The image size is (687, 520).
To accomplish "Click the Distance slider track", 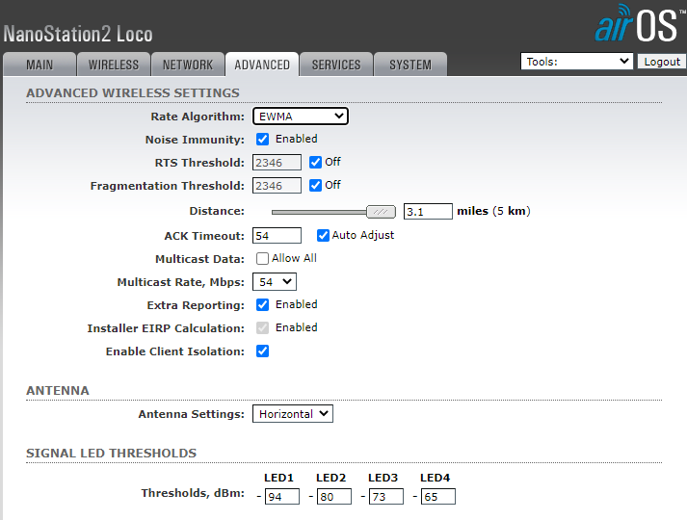I will point(319,212).
